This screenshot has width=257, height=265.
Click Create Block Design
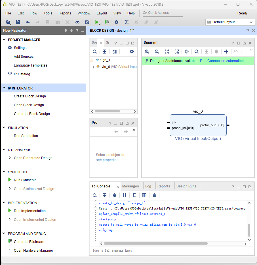coord(30,96)
